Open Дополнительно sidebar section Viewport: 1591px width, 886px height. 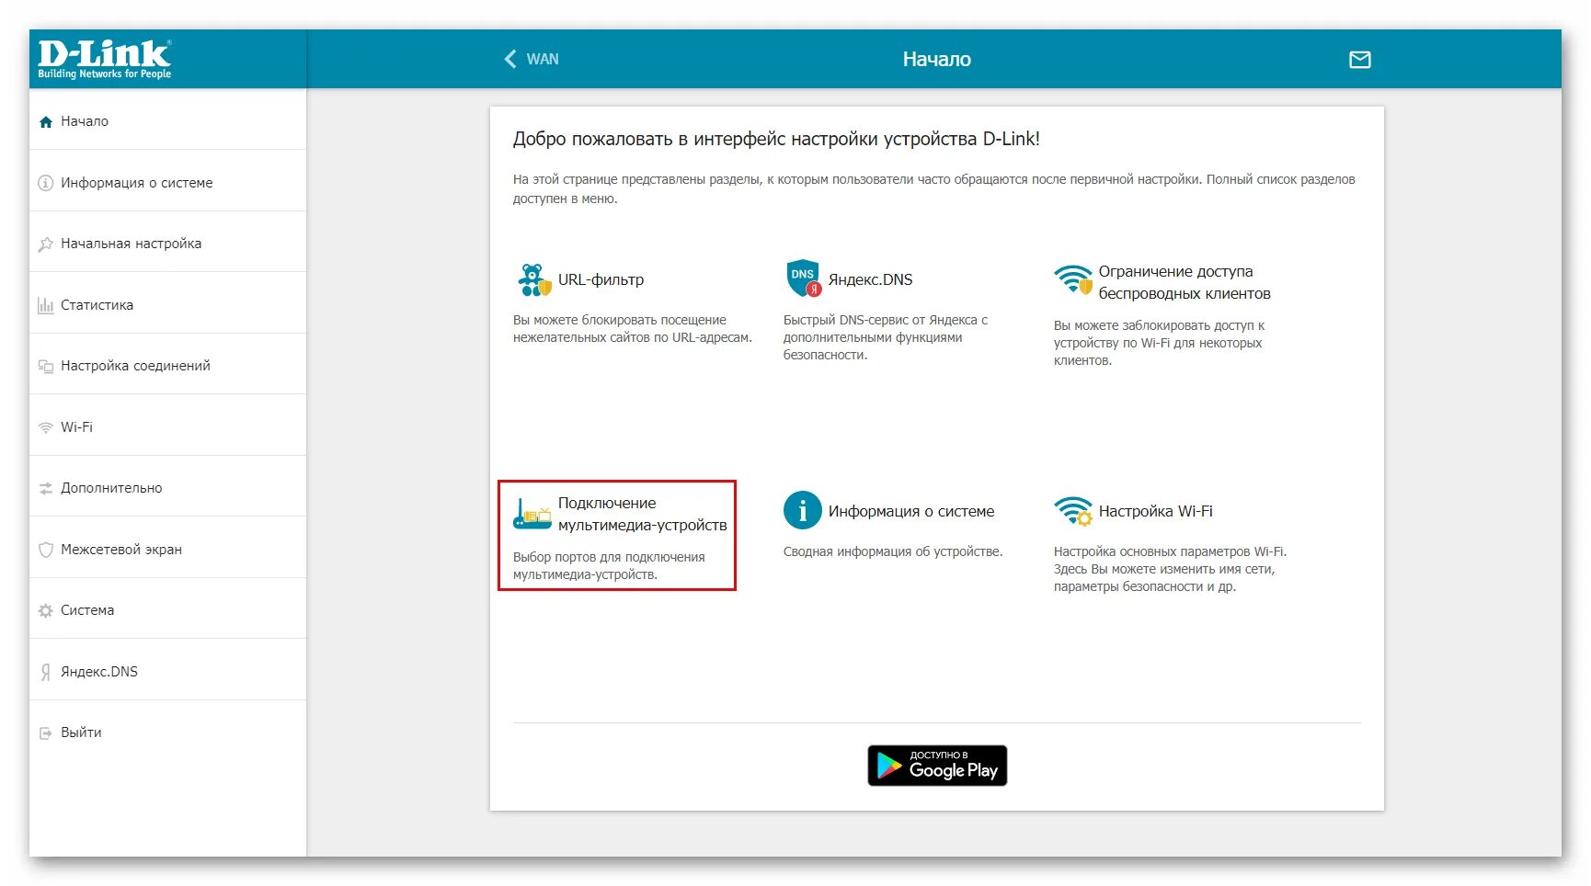[167, 488]
